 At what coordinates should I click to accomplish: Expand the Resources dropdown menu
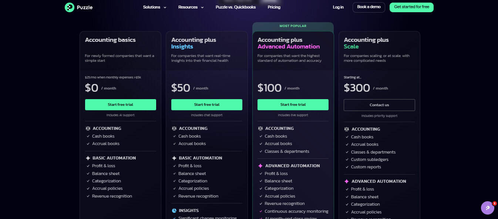pyautogui.click(x=191, y=7)
